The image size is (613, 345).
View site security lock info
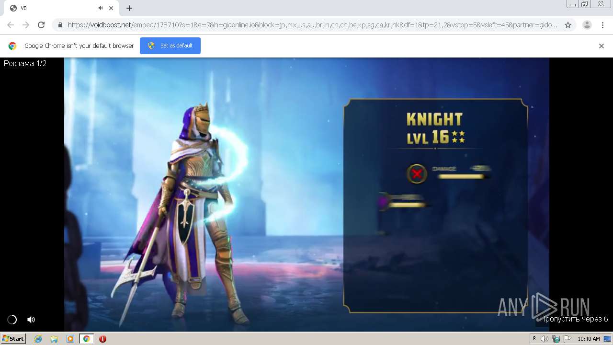[x=60, y=25]
